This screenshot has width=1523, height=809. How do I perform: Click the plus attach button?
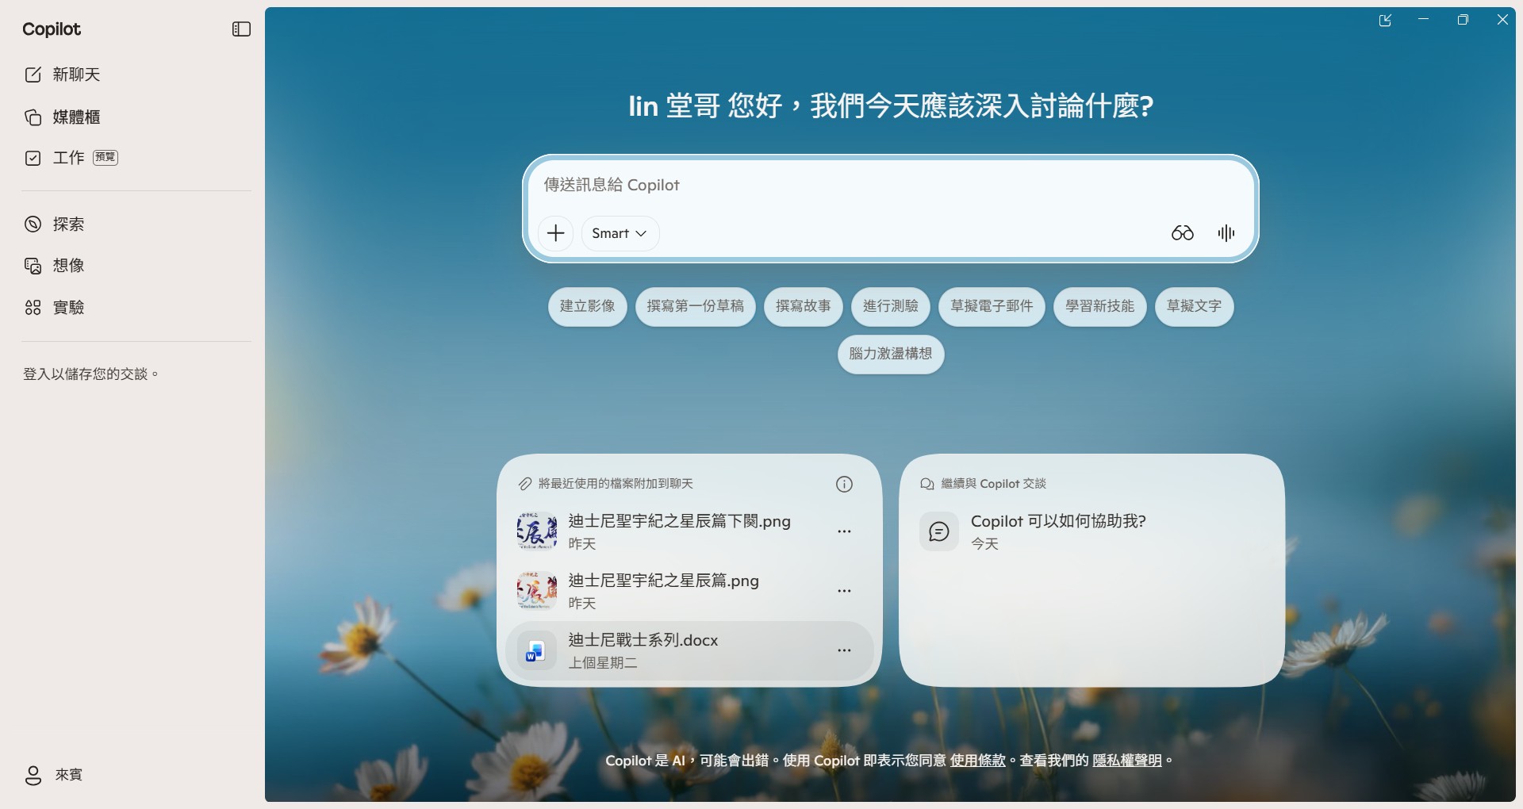[556, 233]
